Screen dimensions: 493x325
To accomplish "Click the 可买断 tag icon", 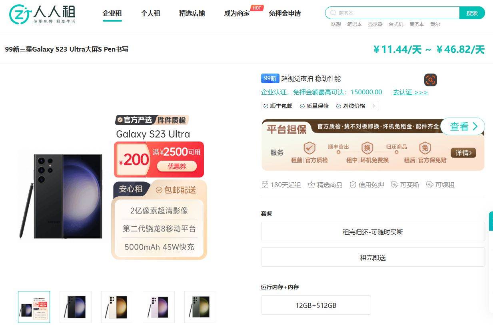I will pyautogui.click(x=395, y=185).
